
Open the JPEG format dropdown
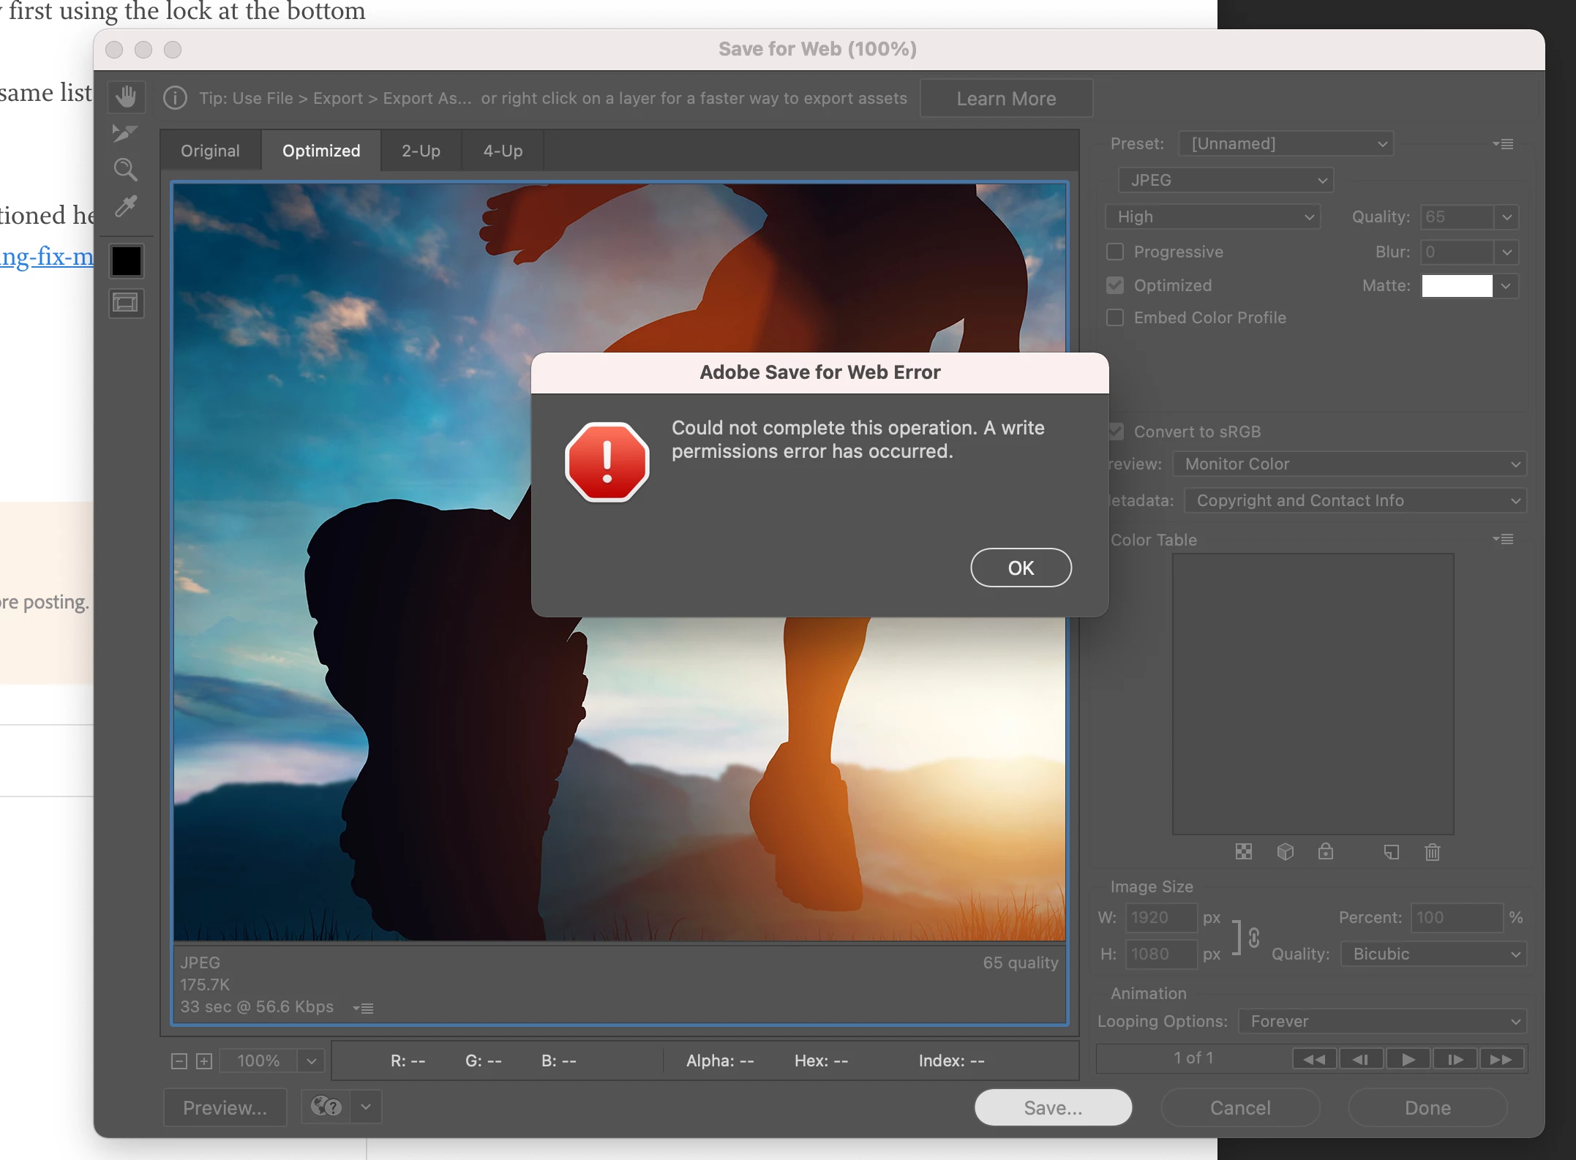click(x=1226, y=180)
